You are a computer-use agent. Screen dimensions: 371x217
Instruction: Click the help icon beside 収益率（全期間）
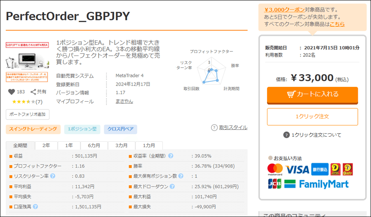pyautogui.click(x=171, y=156)
